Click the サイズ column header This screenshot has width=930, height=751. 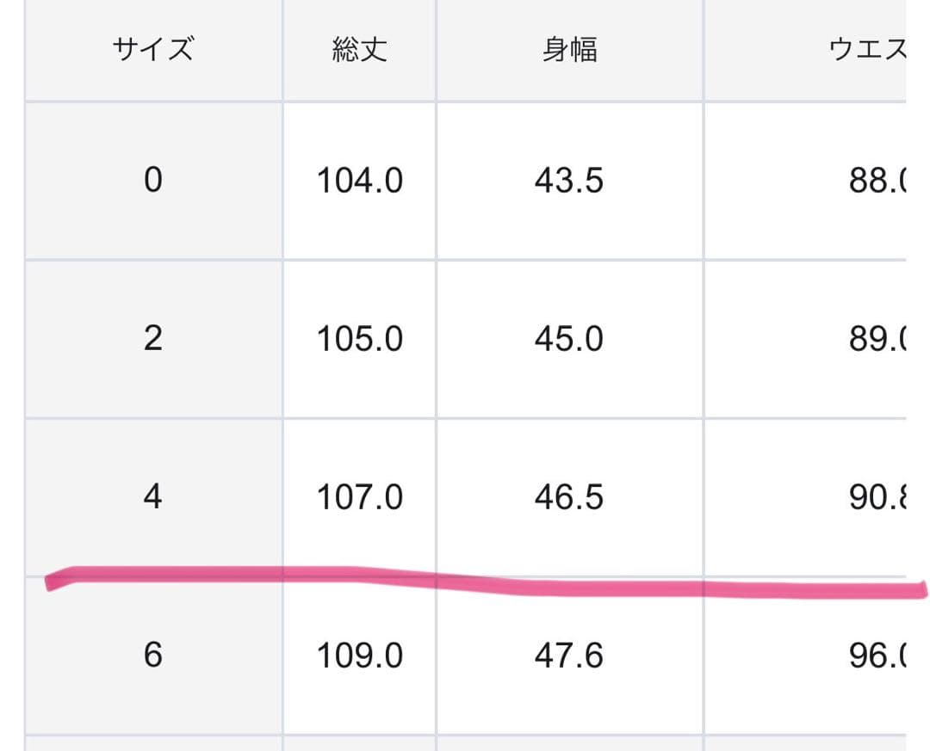[x=152, y=50]
